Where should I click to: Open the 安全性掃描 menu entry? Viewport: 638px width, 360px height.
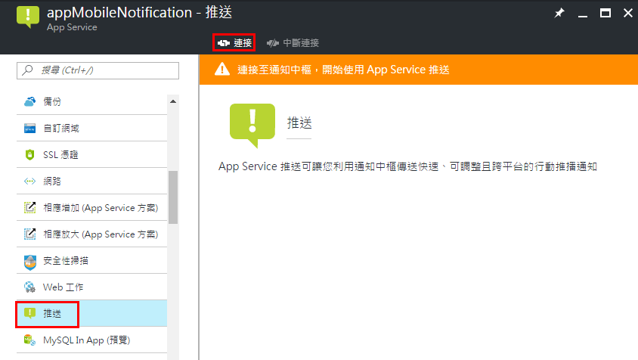pos(92,261)
